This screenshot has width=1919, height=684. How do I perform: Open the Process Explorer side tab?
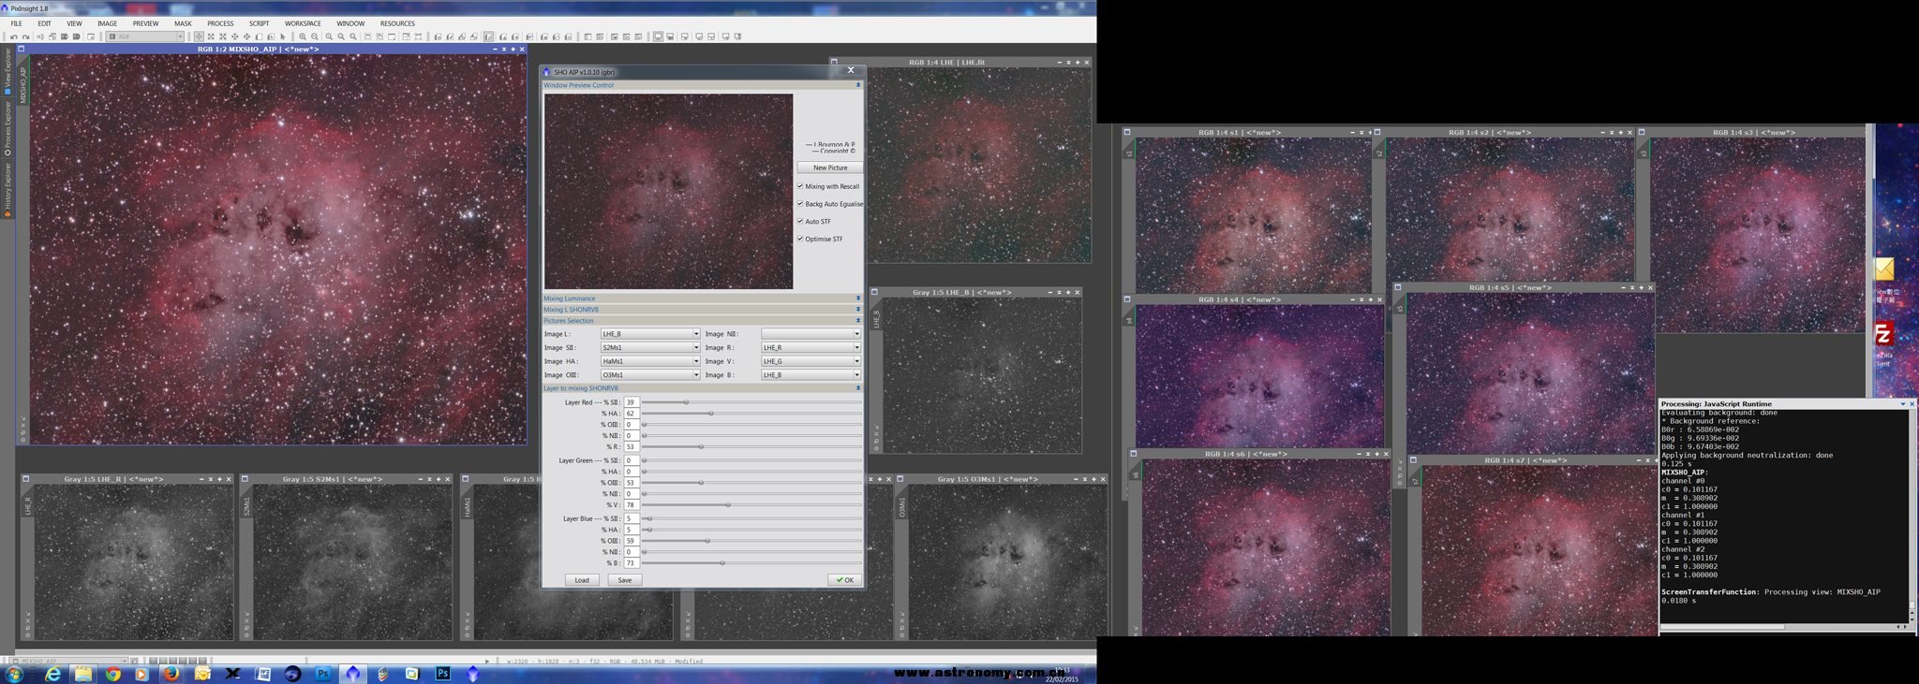pyautogui.click(x=8, y=128)
